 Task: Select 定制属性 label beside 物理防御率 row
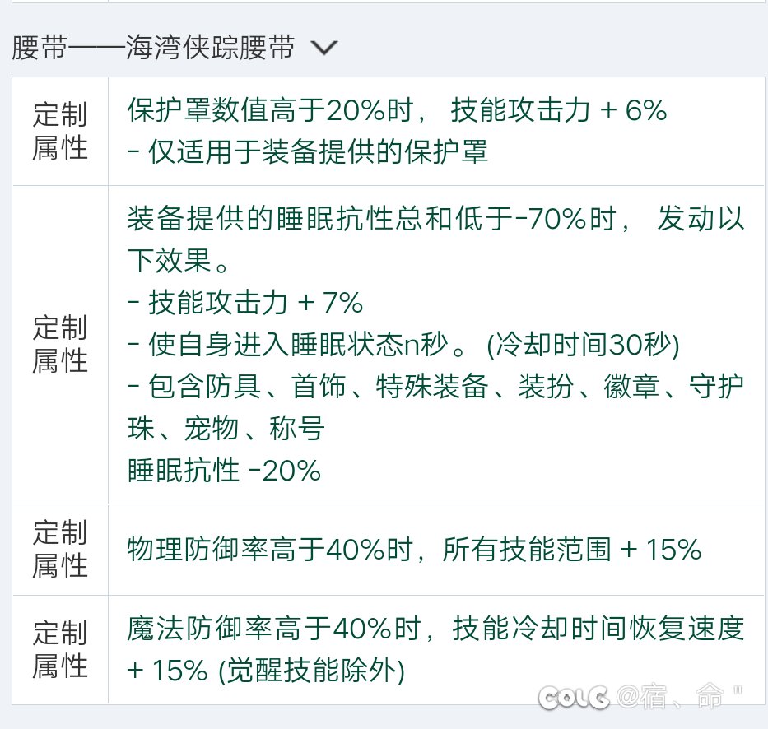(60, 549)
